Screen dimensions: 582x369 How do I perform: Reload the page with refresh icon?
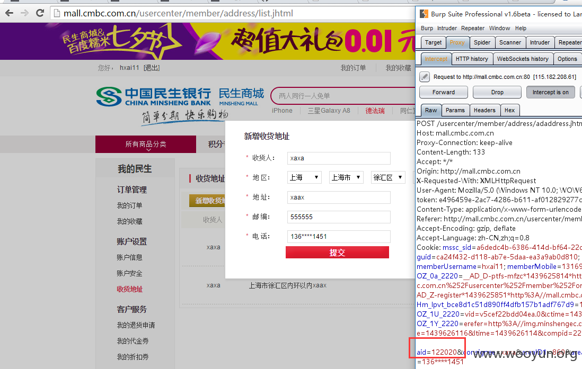(40, 13)
